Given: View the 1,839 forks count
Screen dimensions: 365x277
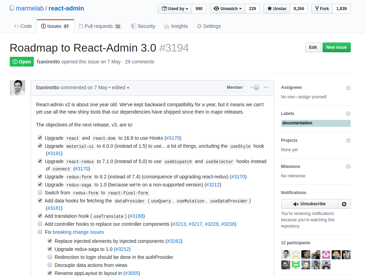Looking at the screenshot, I should pos(341,9).
